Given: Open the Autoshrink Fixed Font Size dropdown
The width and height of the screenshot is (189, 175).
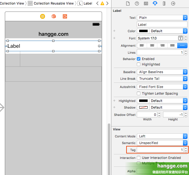Looking at the screenshot, I should [x=162, y=87].
